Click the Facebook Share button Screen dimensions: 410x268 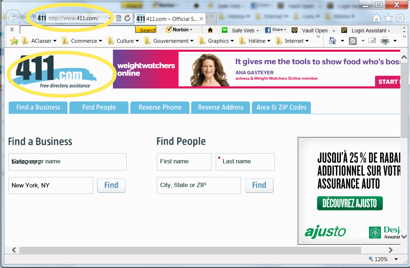point(275,30)
